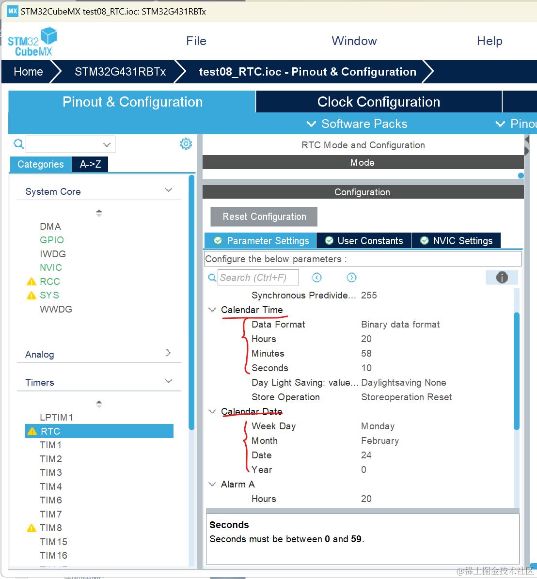Click the warning icon beside RCC
Screen dimensions: 537x579
[x=32, y=282]
